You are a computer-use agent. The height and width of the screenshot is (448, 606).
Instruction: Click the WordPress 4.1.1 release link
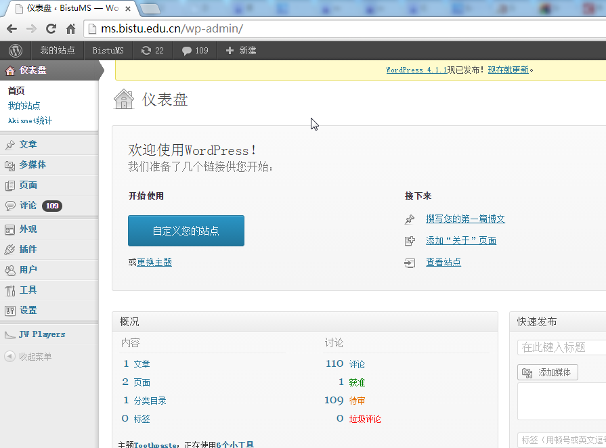pyautogui.click(x=416, y=70)
